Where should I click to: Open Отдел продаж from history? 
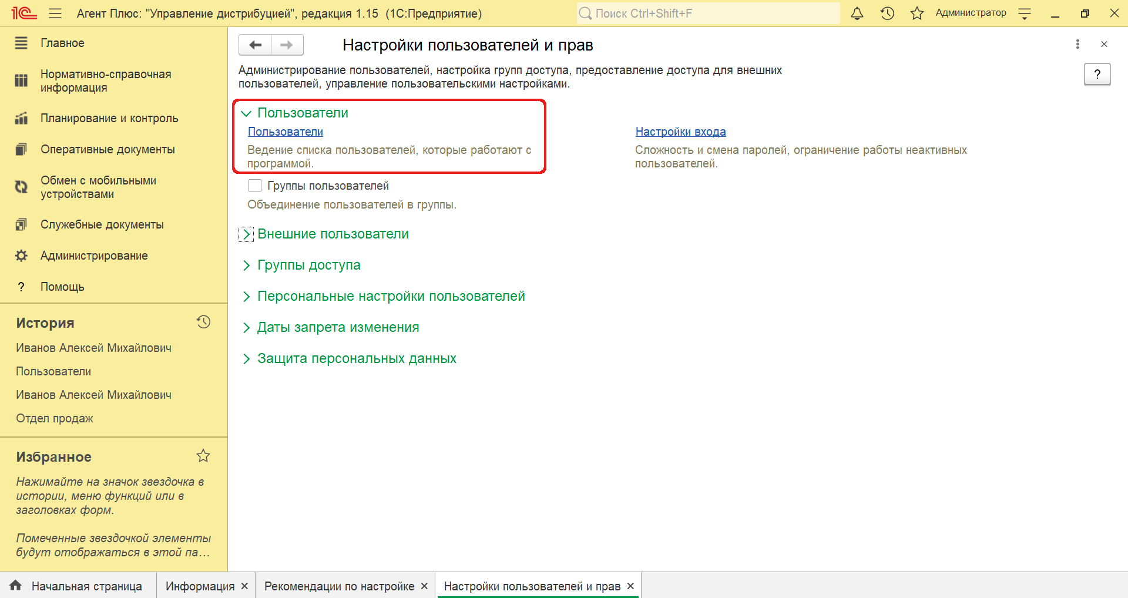pos(55,418)
